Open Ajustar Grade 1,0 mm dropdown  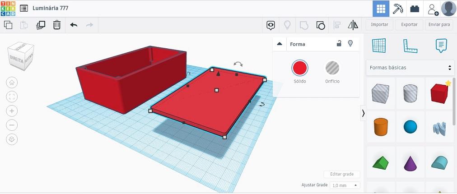click(x=345, y=185)
